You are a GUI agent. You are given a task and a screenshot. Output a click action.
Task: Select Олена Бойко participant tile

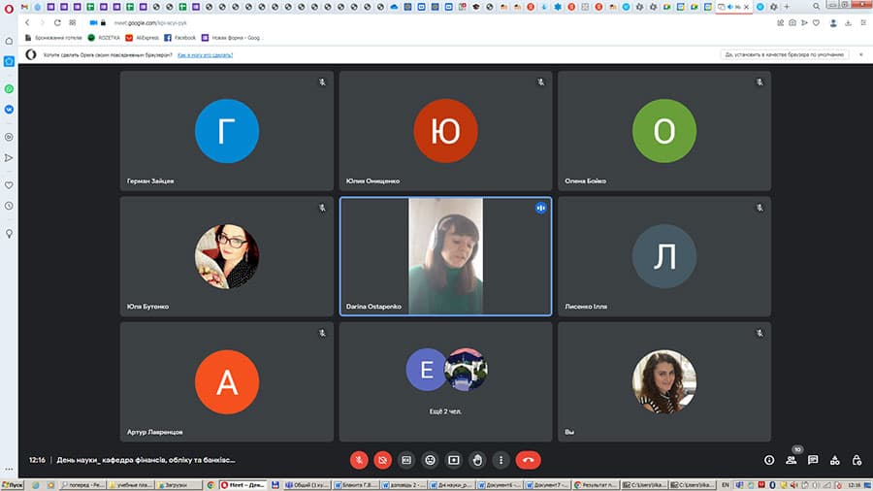click(x=664, y=131)
